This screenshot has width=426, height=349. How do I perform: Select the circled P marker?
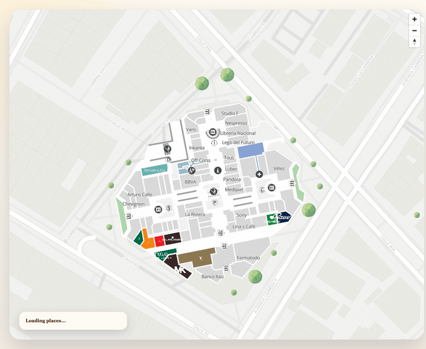[215, 202]
